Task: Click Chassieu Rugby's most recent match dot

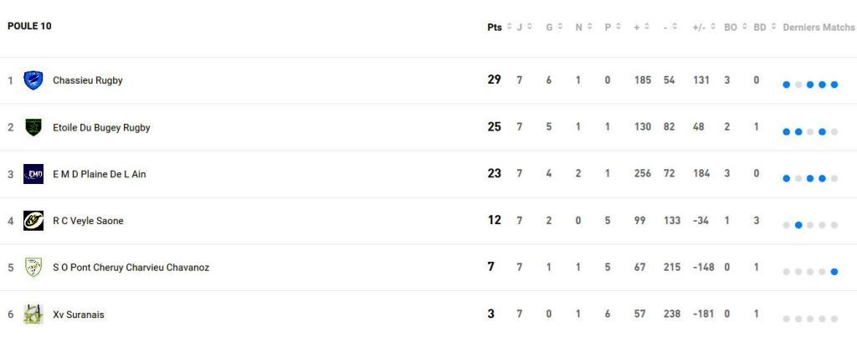Action: tap(834, 84)
